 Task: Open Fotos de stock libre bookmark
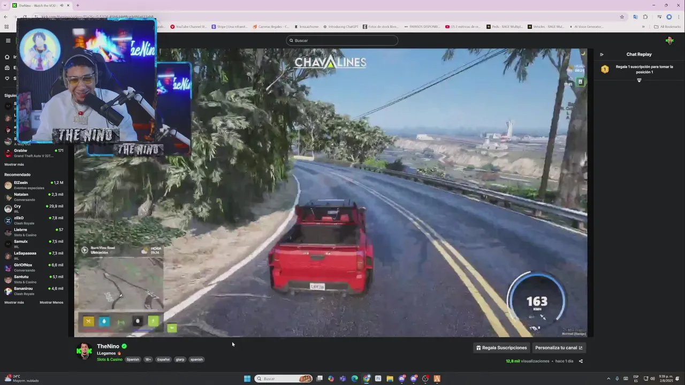coord(380,26)
